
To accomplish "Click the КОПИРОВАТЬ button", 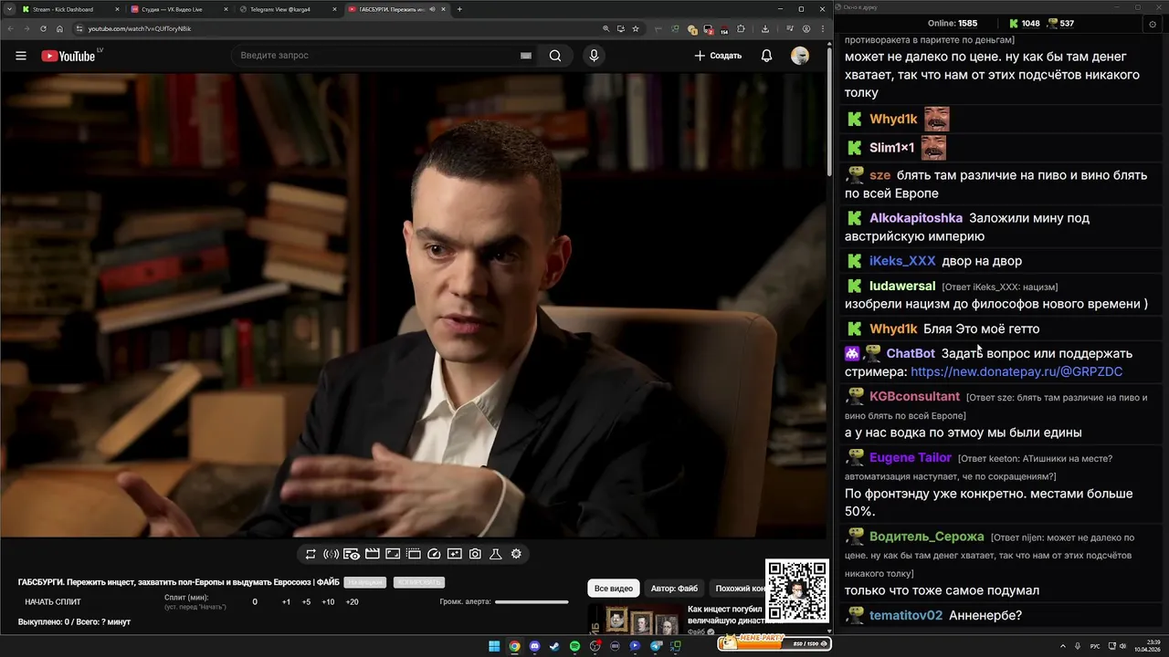I will pyautogui.click(x=418, y=582).
